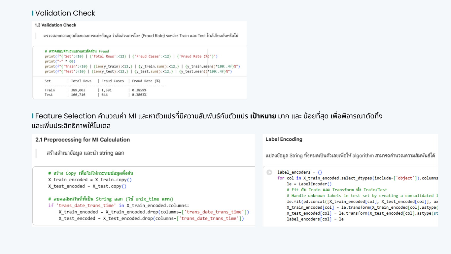Click the 'for col in X_train_encoded.select_dtypes' line
The width and height of the screenshot is (451, 254).
point(358,178)
